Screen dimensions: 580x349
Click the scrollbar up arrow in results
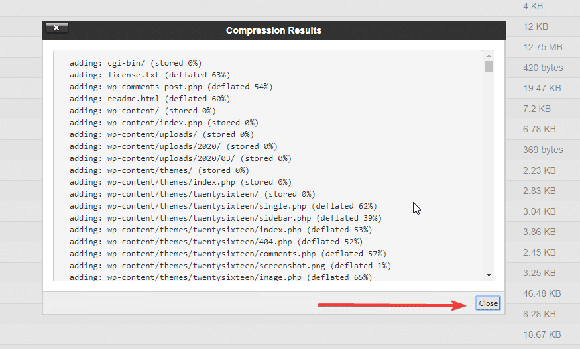coord(489,56)
